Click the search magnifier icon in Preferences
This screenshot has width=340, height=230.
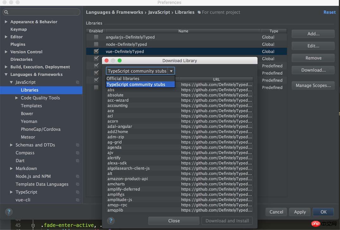pos(6,12)
